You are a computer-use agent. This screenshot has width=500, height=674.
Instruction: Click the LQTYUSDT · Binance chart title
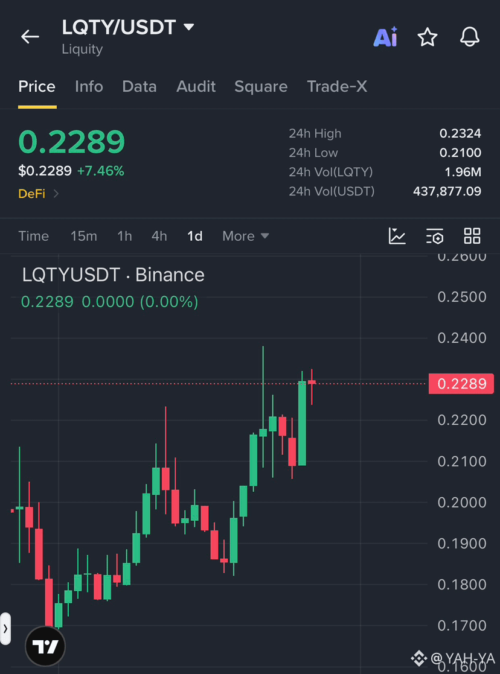pos(113,275)
